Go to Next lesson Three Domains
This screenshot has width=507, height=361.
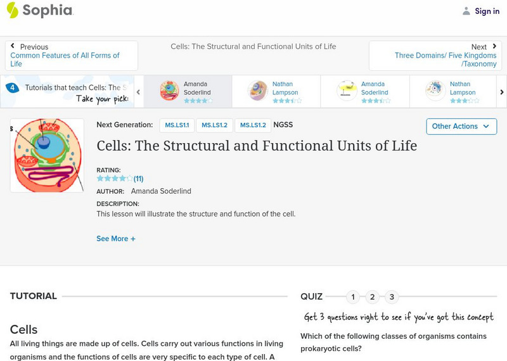[x=435, y=56]
